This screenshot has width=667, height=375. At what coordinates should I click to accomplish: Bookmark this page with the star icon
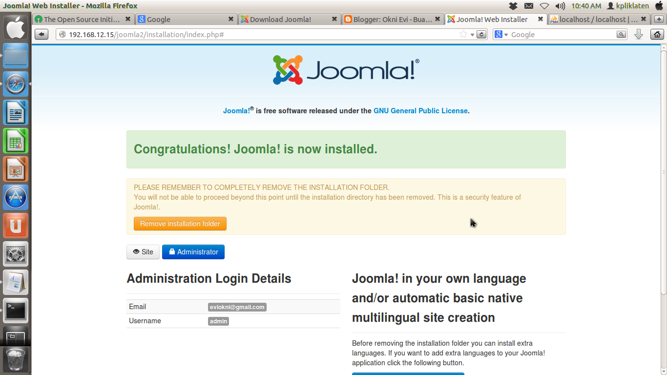point(463,34)
